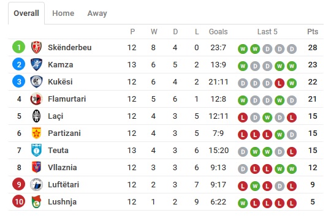This screenshot has height=221, width=331.
Task: Click the Goals column header
Action: (218, 32)
